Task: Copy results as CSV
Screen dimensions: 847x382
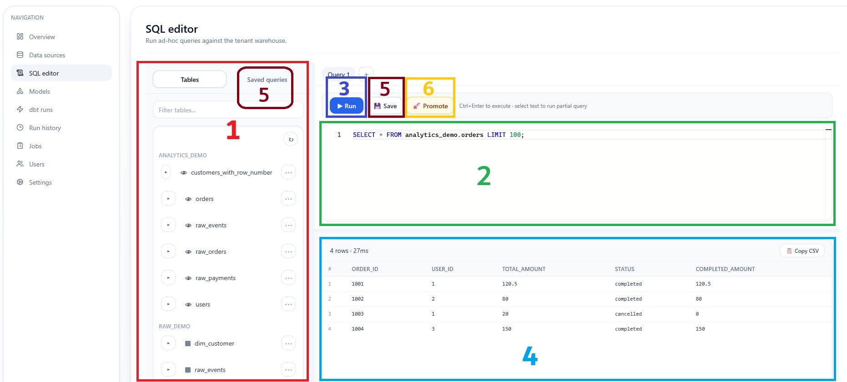Action: click(802, 251)
